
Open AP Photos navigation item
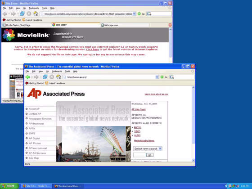point(35,143)
